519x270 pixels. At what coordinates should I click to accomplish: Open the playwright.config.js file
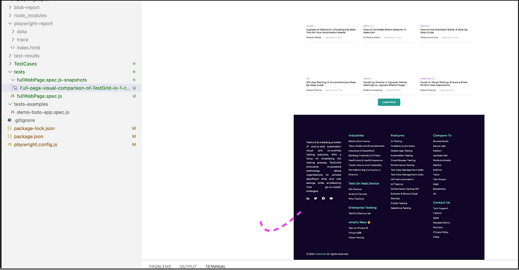click(36, 144)
